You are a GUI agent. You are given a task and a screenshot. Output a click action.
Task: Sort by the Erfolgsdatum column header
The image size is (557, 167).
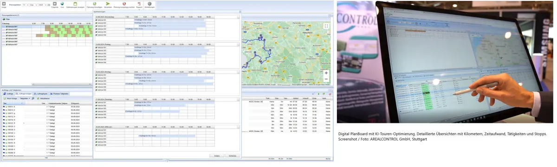click(x=75, y=103)
